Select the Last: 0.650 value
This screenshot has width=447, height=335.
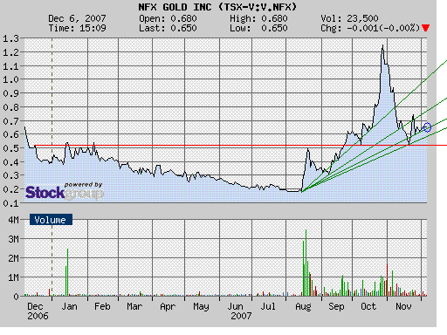(x=168, y=28)
